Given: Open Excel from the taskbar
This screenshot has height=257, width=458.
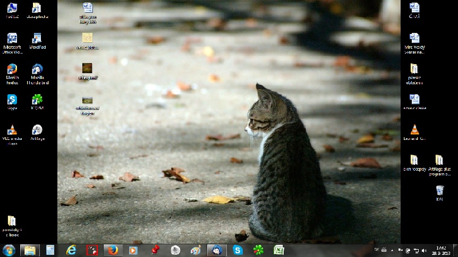Looking at the screenshot, I should [279, 250].
